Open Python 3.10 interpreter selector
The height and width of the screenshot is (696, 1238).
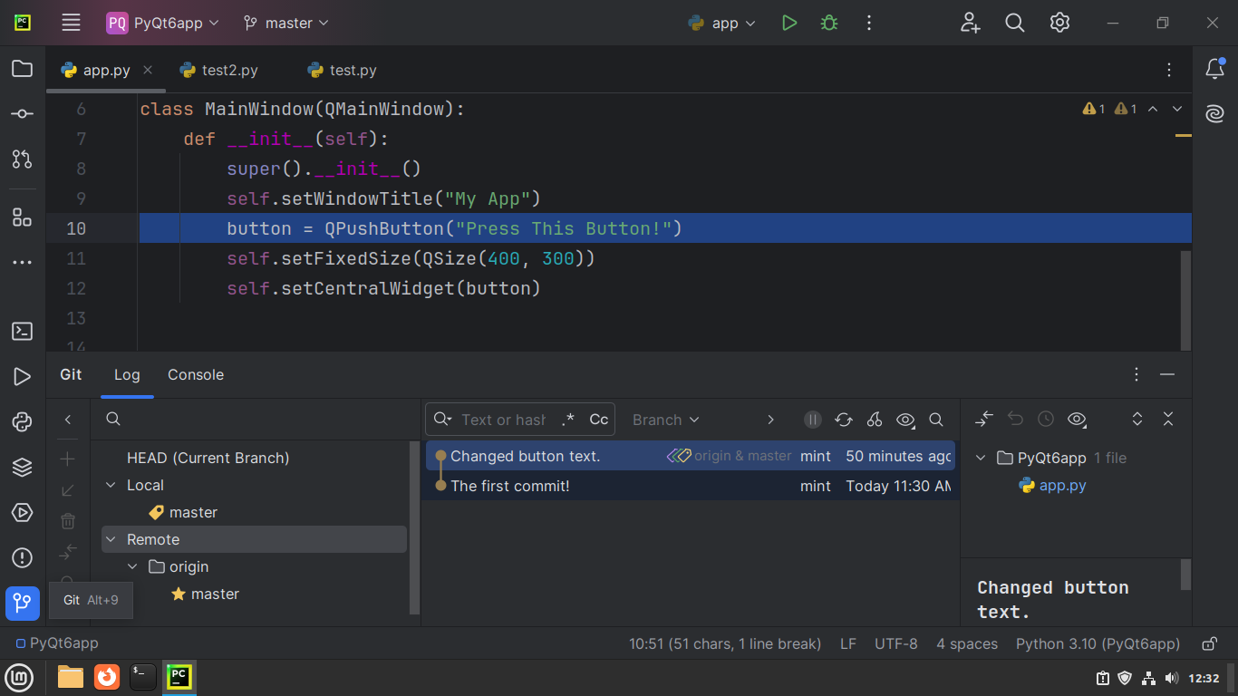pos(1098,643)
